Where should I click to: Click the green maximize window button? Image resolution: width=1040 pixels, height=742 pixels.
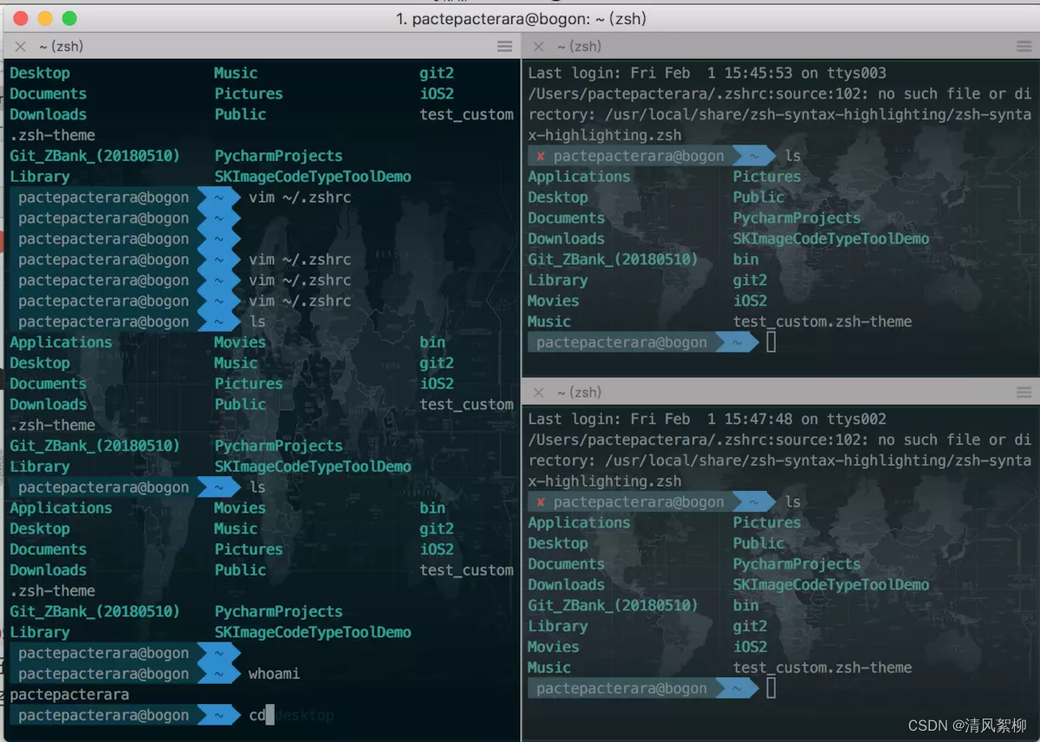[x=69, y=18]
